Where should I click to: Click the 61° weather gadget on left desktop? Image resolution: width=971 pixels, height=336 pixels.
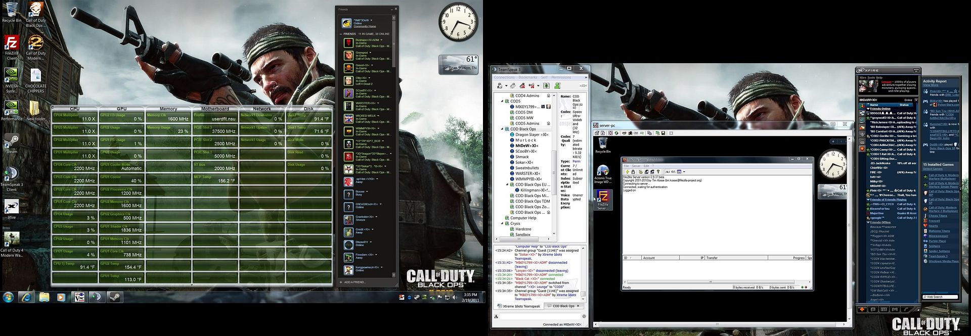(x=458, y=64)
